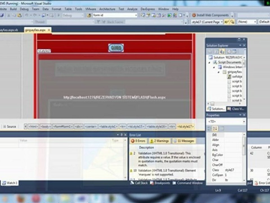The width and height of the screenshot is (270, 203).
Task: Select the <table.style1> tag in the navigator
Action: (108, 127)
